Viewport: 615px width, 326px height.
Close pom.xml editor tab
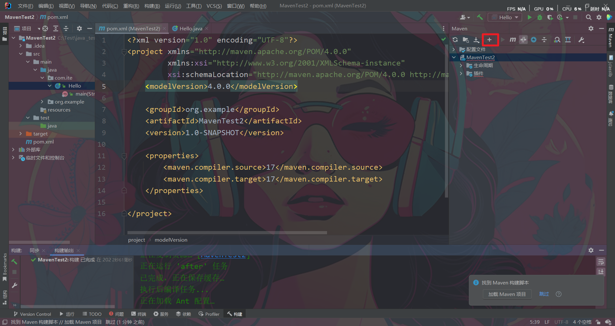[x=164, y=28]
